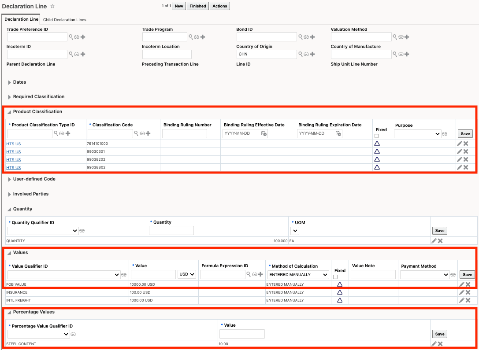Create new Valuation Method with plus icon
Image resolution: width=479 pixels, height=350 pixels.
[407, 37]
